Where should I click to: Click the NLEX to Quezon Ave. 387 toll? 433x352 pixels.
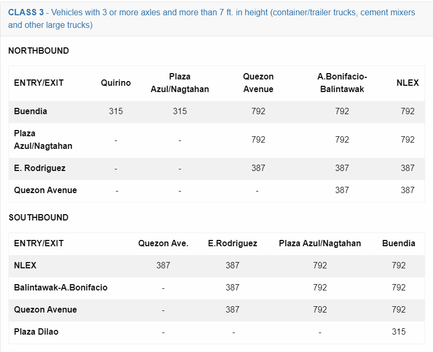click(x=163, y=265)
